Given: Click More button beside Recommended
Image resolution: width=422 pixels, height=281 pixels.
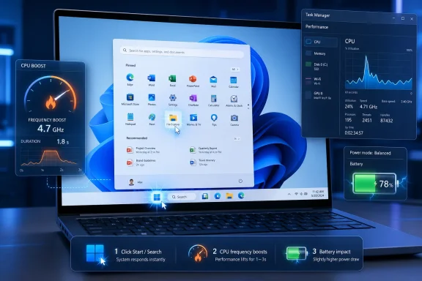Looking at the screenshot, I should (x=237, y=139).
